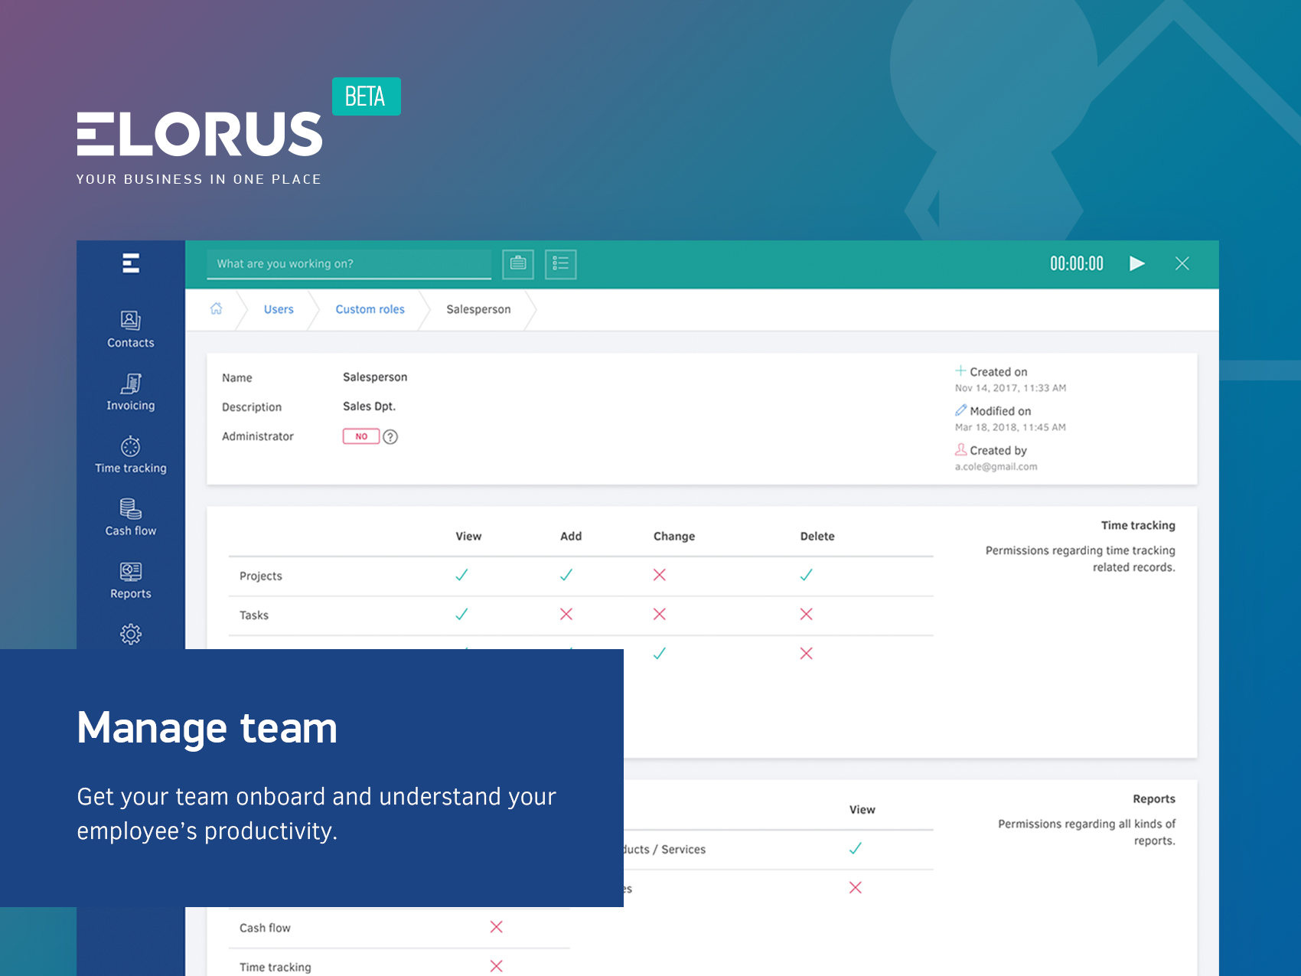Open the Time tracking section
1301x976 pixels.
click(x=131, y=455)
